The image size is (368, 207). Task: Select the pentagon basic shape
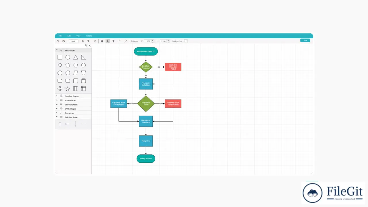[x=68, y=65]
